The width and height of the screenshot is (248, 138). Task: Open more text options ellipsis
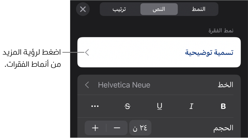click(95, 106)
